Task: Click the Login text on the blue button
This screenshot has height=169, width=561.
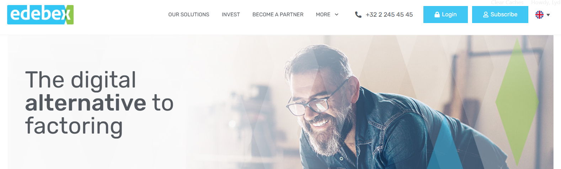Action: point(449,15)
